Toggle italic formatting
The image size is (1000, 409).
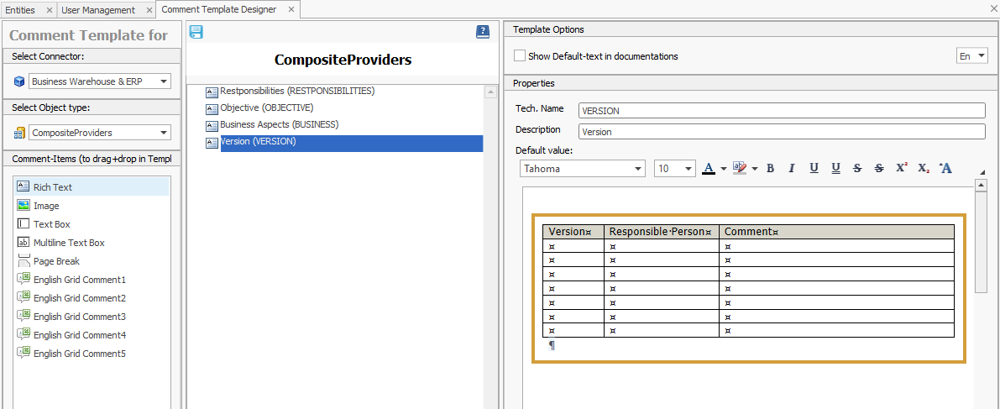pyautogui.click(x=792, y=168)
